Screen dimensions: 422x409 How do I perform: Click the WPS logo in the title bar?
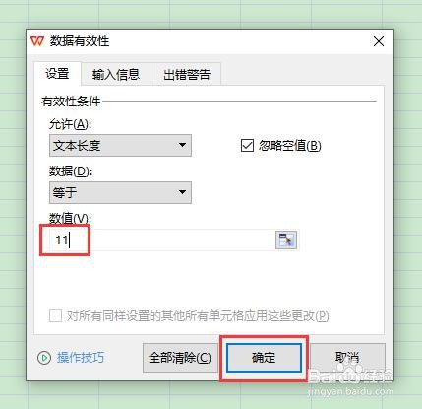[x=37, y=41]
